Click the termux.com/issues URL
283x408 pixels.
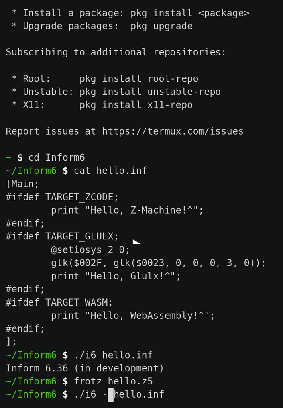point(173,131)
